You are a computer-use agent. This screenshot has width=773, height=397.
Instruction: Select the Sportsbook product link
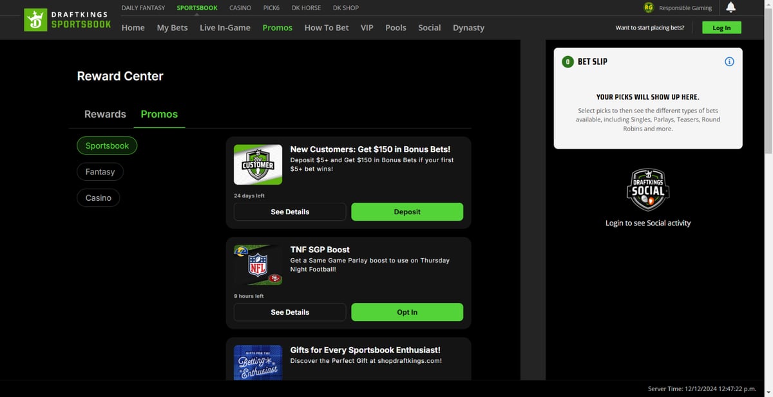[x=197, y=8]
